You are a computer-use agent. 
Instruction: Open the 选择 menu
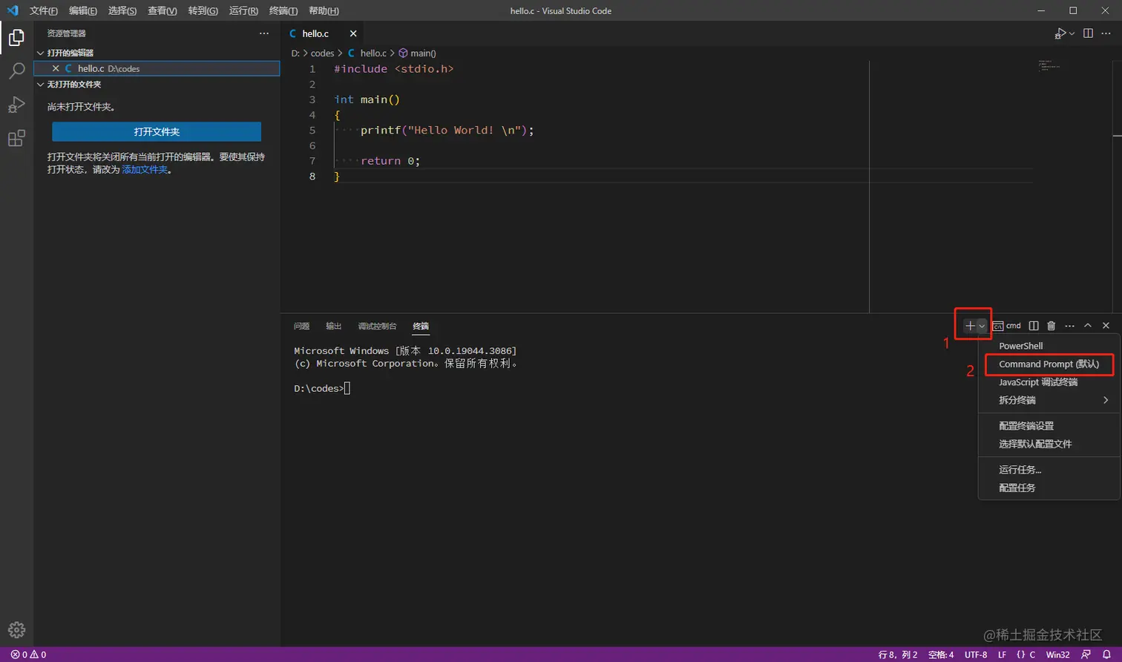pos(122,10)
